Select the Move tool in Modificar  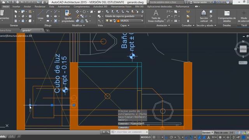point(77,12)
